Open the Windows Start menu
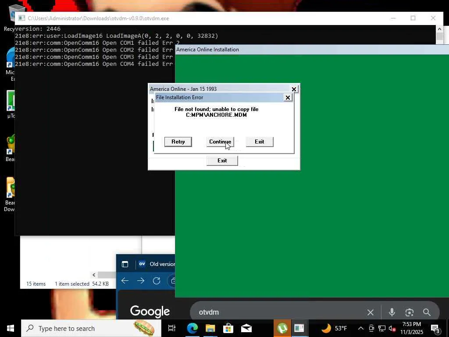This screenshot has height=337, width=449. coord(11,328)
